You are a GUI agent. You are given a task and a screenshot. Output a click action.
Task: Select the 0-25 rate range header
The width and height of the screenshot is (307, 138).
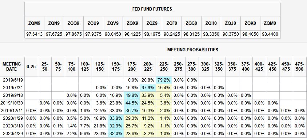(31, 67)
